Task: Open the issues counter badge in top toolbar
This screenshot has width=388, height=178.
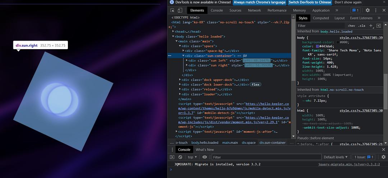Action: [356, 10]
